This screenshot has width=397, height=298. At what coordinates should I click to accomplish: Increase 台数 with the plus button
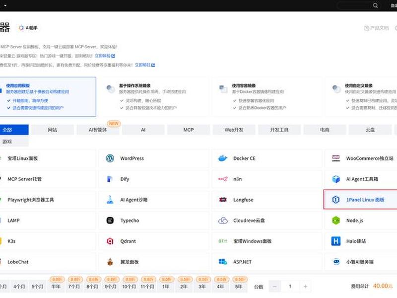305,287
